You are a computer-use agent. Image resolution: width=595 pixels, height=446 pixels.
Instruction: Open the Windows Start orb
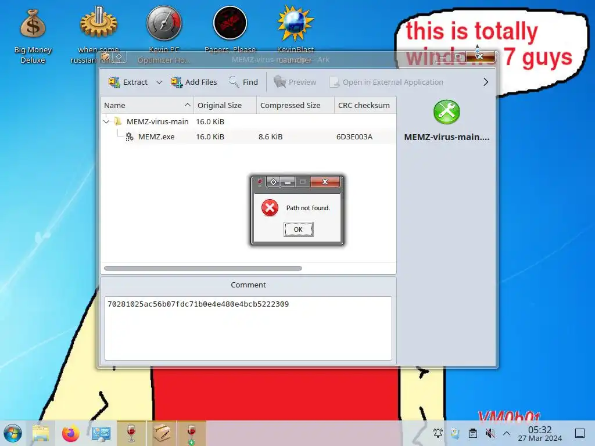coord(13,433)
